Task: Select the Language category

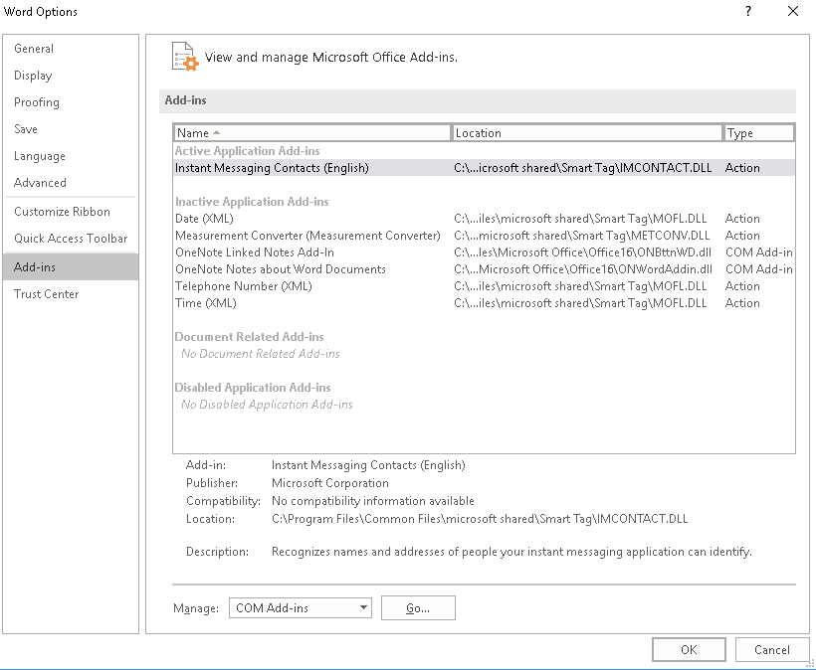Action: coord(71,156)
